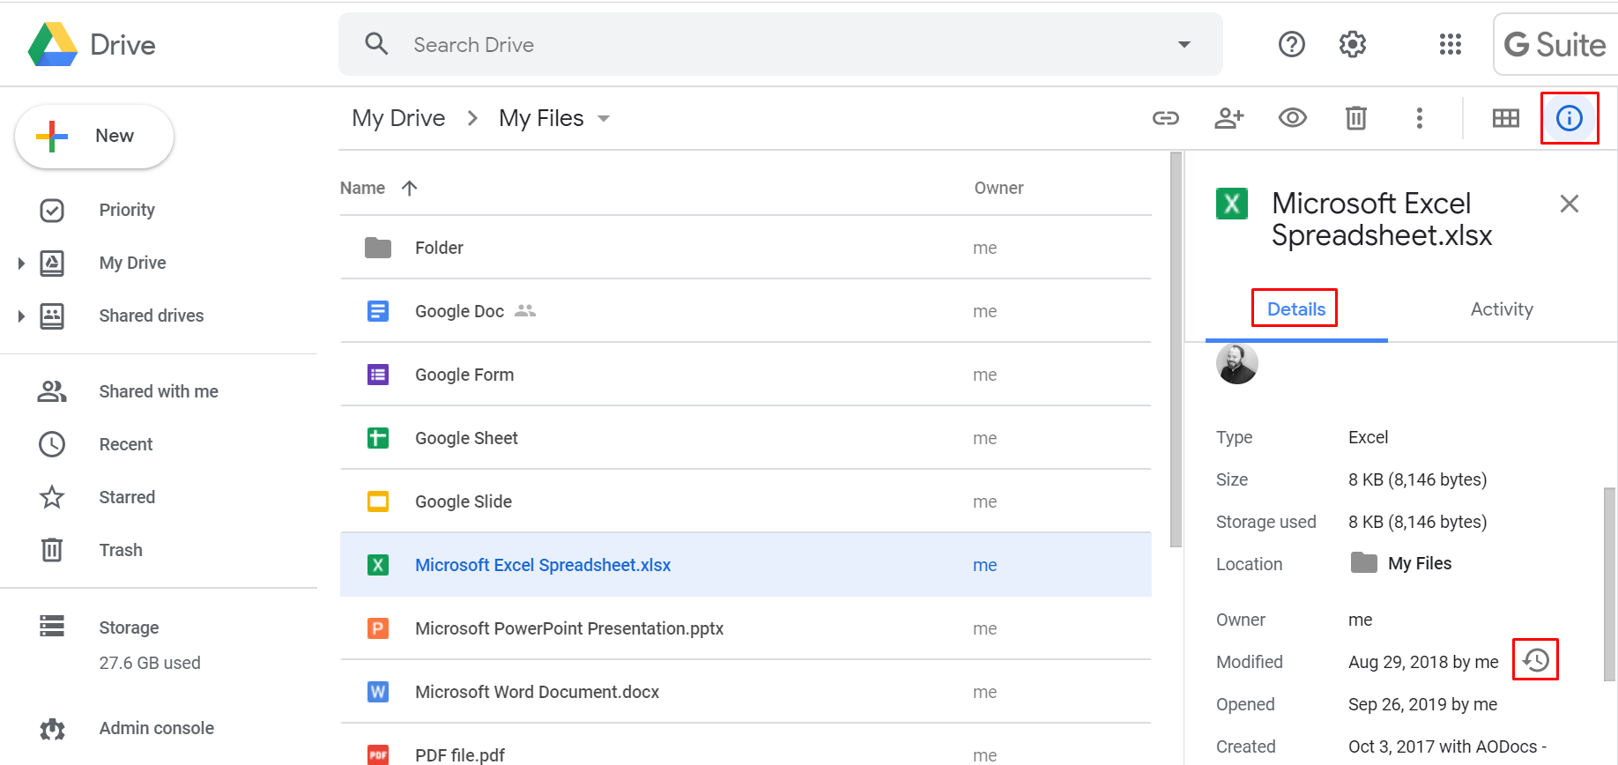This screenshot has height=765, width=1618.
Task: Click the manage versions history icon
Action: pyautogui.click(x=1535, y=660)
